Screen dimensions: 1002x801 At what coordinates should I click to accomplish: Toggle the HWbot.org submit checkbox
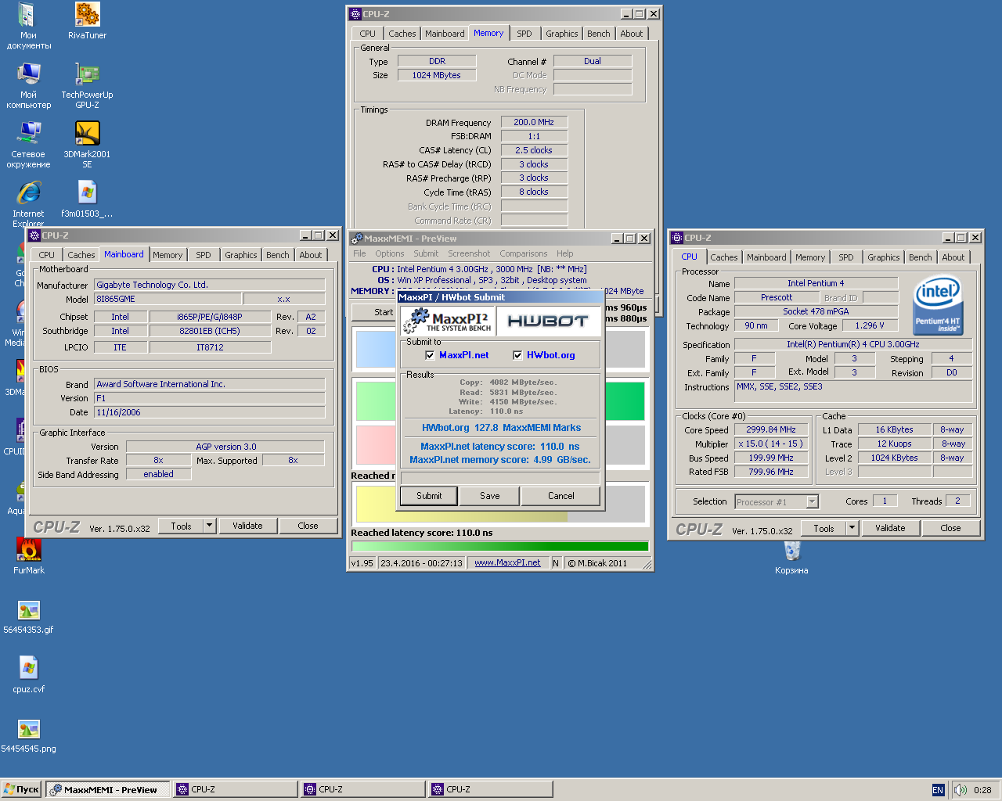click(x=517, y=355)
